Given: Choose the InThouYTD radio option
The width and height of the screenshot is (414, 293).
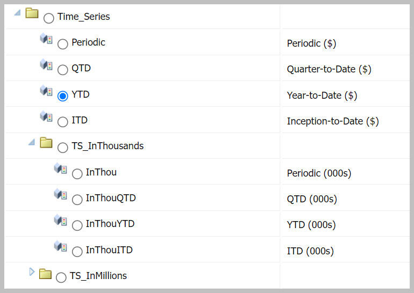Looking at the screenshot, I should [77, 225].
